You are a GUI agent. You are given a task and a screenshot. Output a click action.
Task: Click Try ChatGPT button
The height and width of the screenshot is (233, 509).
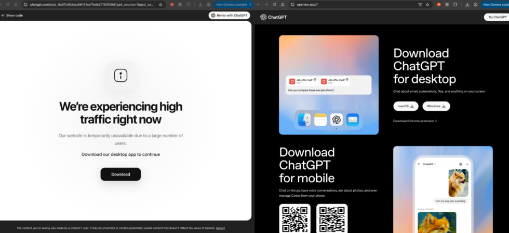tap(497, 17)
